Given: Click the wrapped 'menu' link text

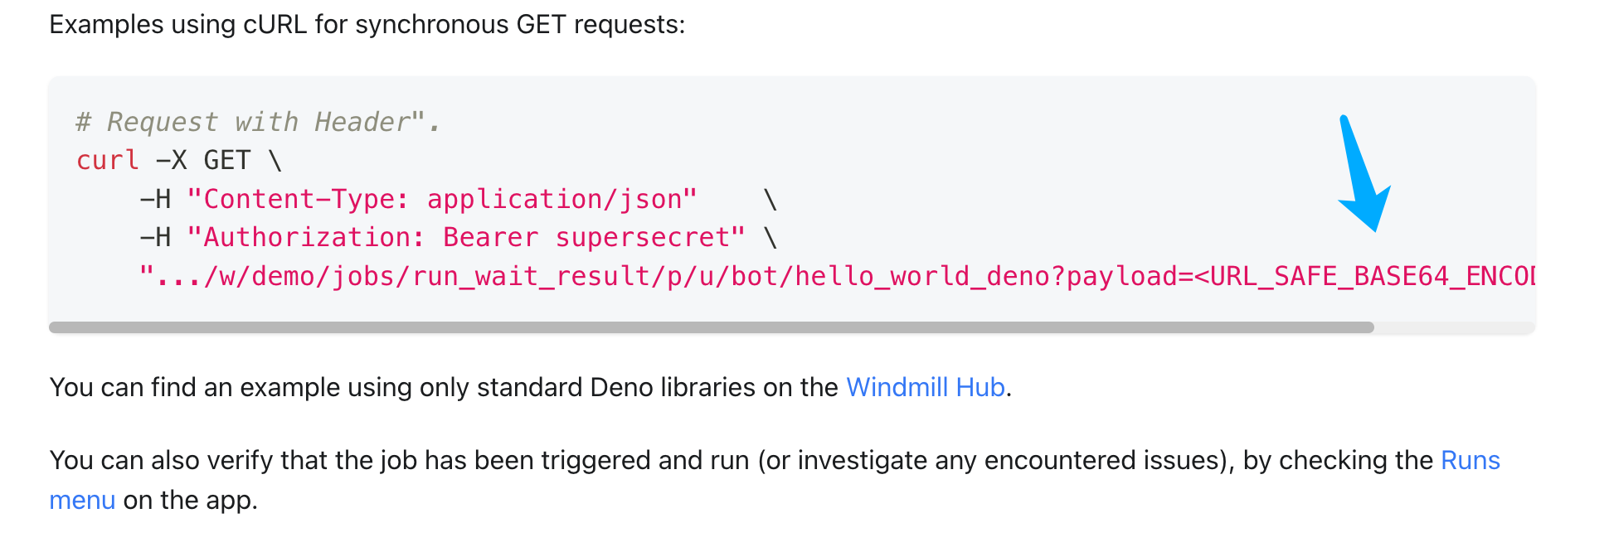Looking at the screenshot, I should point(82,500).
